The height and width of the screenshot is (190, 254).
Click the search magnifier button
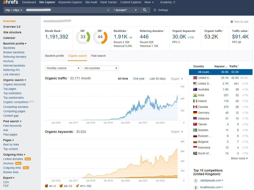pos(145,10)
